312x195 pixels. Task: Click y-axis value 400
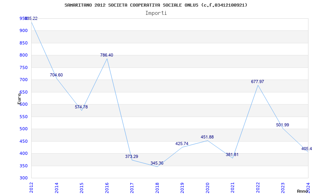pos(23,154)
